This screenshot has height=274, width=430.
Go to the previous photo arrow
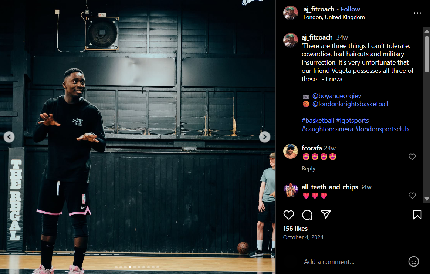click(9, 137)
